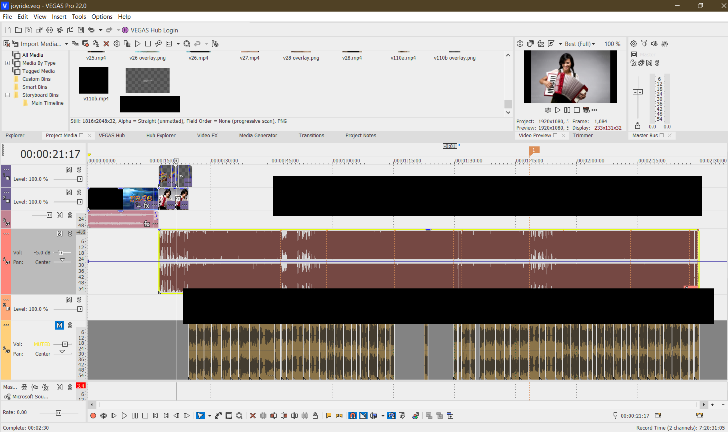The height and width of the screenshot is (432, 728).
Task: Open the media Views dropdown arrow
Action: pyautogui.click(x=178, y=44)
